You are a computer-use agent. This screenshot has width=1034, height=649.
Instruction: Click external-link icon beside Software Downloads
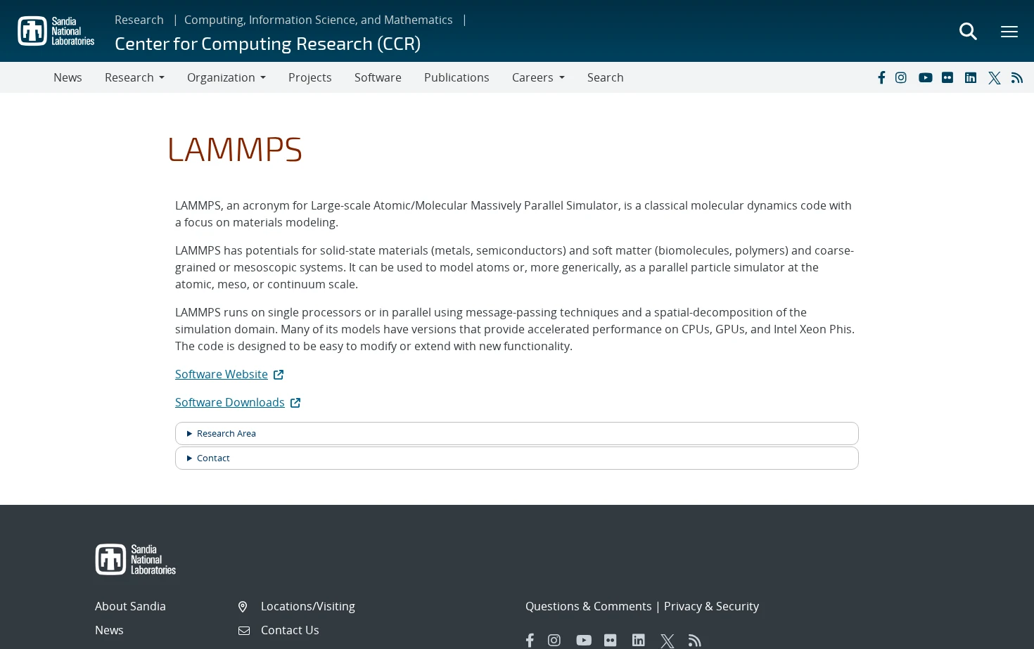(x=295, y=403)
